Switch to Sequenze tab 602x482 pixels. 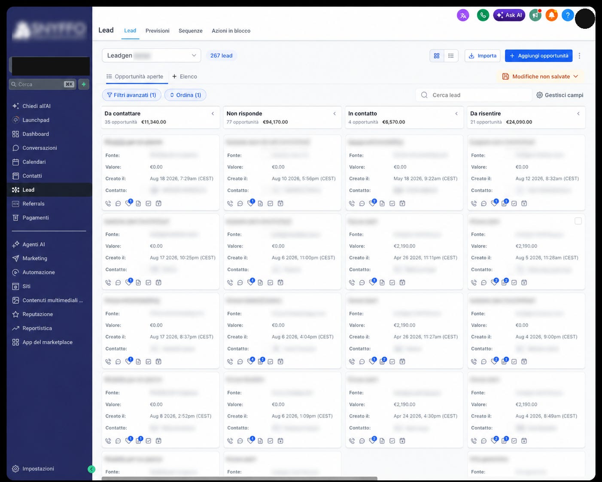coord(191,31)
